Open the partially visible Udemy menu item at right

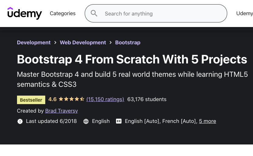point(244,13)
